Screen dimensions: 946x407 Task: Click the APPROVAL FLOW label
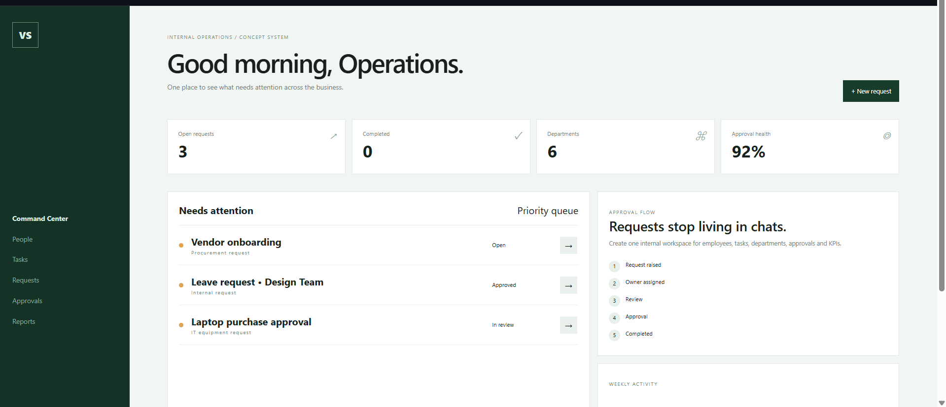point(632,213)
